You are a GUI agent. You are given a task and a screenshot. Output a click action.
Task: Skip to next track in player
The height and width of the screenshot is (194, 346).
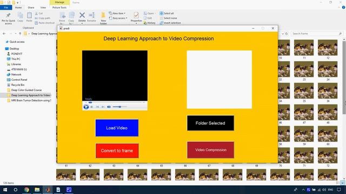[103, 107]
